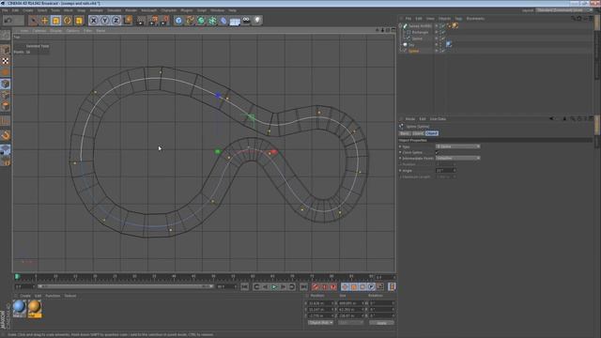Click the Position X input field
The width and height of the screenshot is (601, 338).
320,303
